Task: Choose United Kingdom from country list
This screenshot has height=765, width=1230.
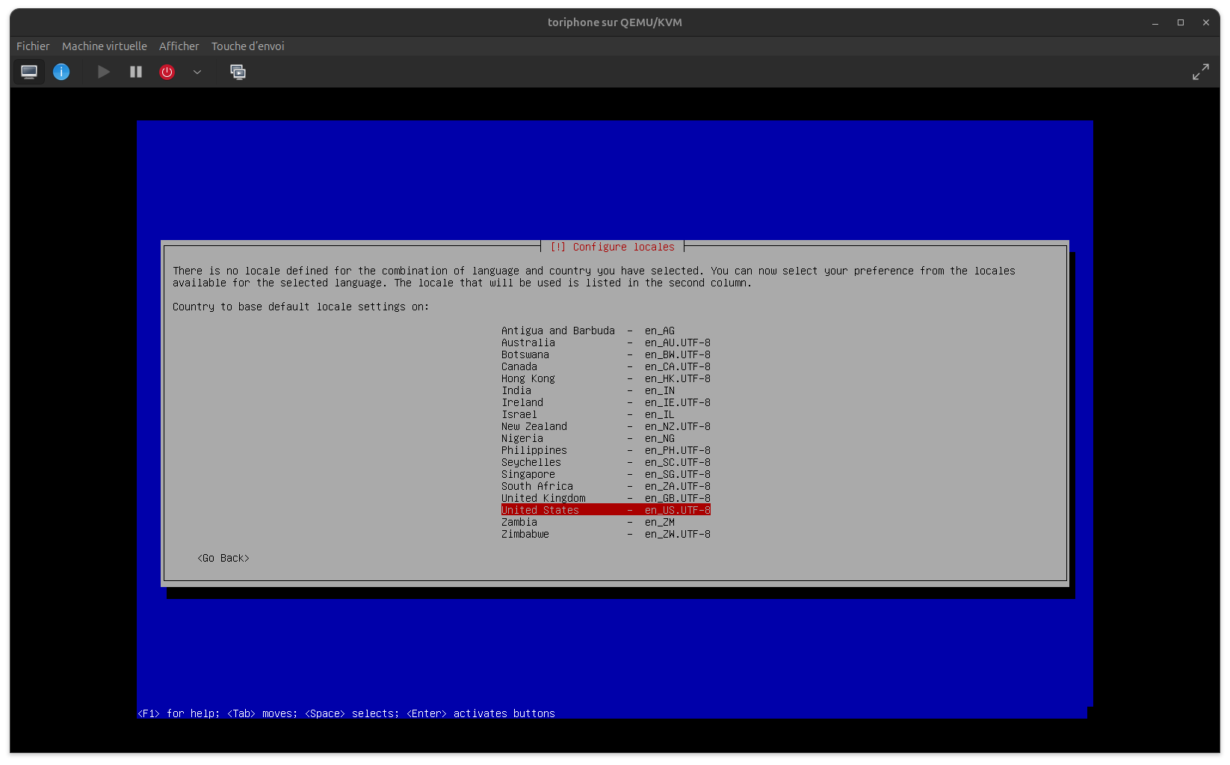Action: (543, 498)
